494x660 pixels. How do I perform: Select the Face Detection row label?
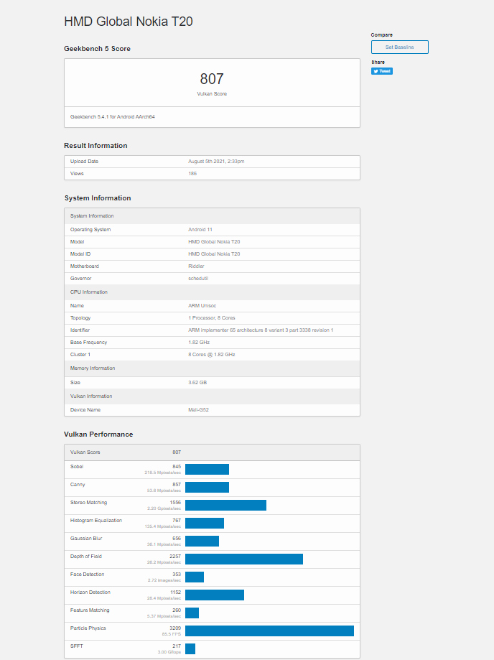[x=87, y=575]
